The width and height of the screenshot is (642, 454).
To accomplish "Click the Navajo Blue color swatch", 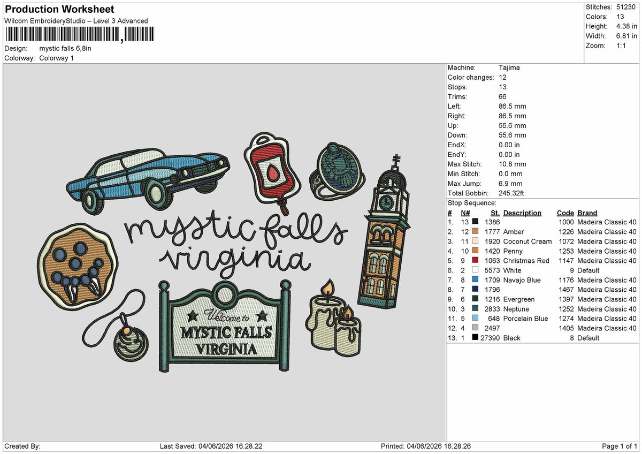I will pos(475,280).
